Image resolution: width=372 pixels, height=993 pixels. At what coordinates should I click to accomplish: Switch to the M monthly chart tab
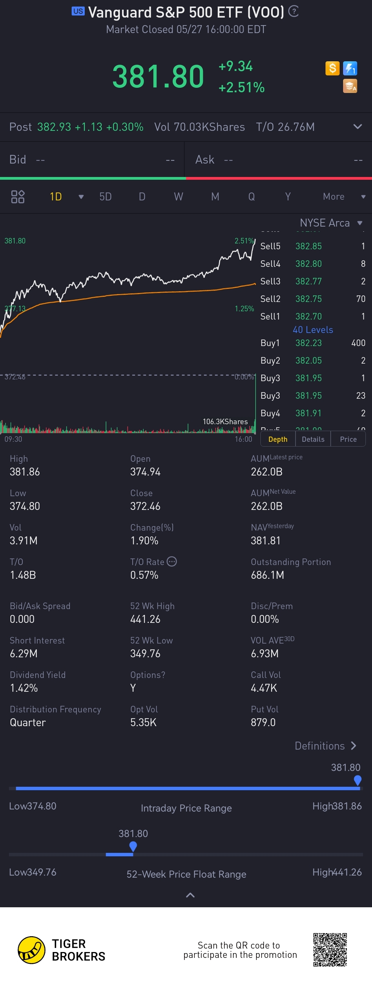click(215, 197)
